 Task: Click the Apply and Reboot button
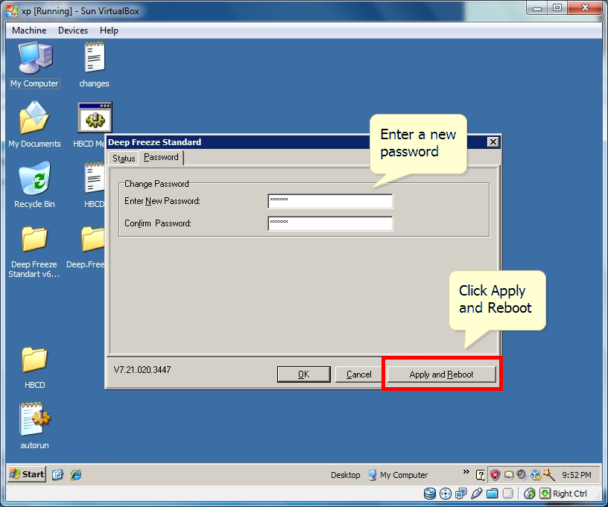click(x=442, y=374)
